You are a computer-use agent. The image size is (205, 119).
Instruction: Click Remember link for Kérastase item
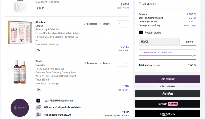(x=92, y=24)
